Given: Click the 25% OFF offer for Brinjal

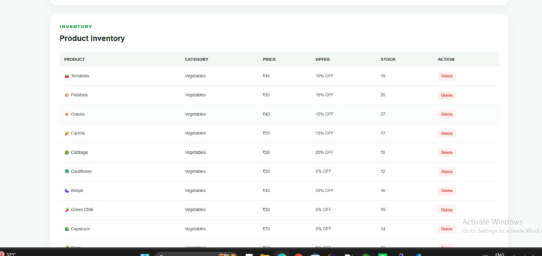Looking at the screenshot, I should point(324,191).
